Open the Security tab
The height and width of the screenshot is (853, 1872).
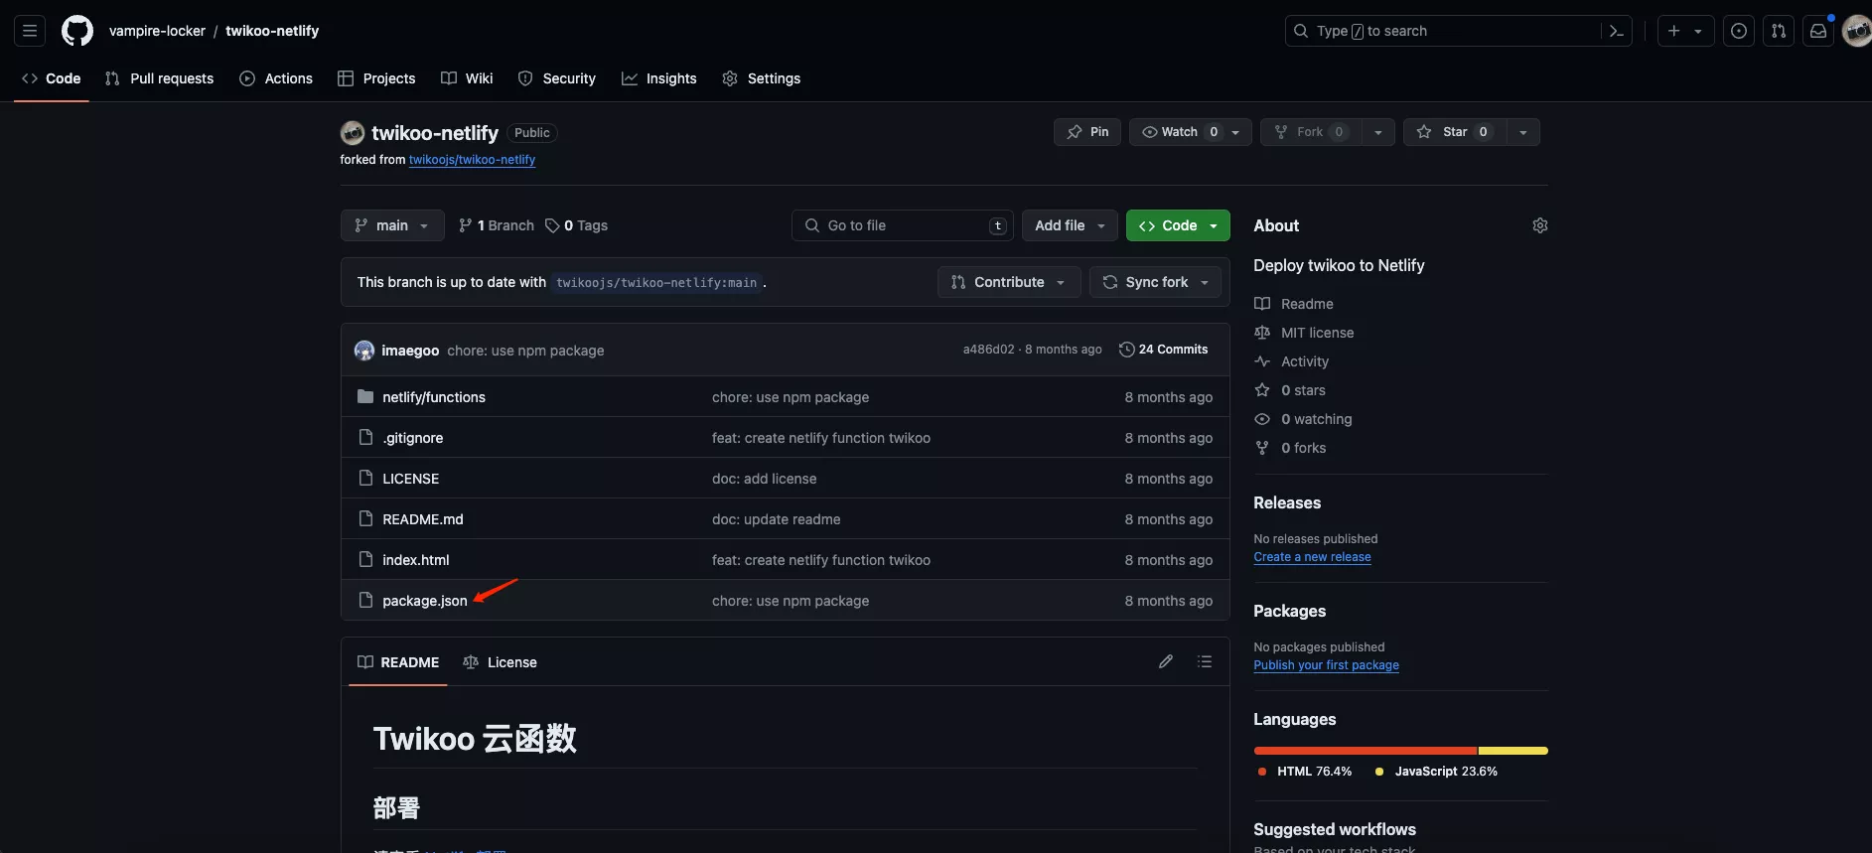click(x=557, y=78)
